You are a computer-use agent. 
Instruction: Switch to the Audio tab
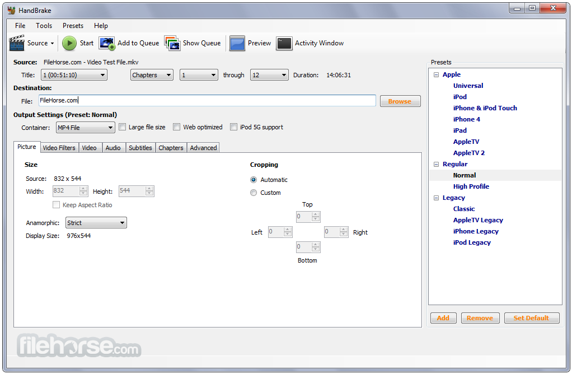[x=114, y=147]
